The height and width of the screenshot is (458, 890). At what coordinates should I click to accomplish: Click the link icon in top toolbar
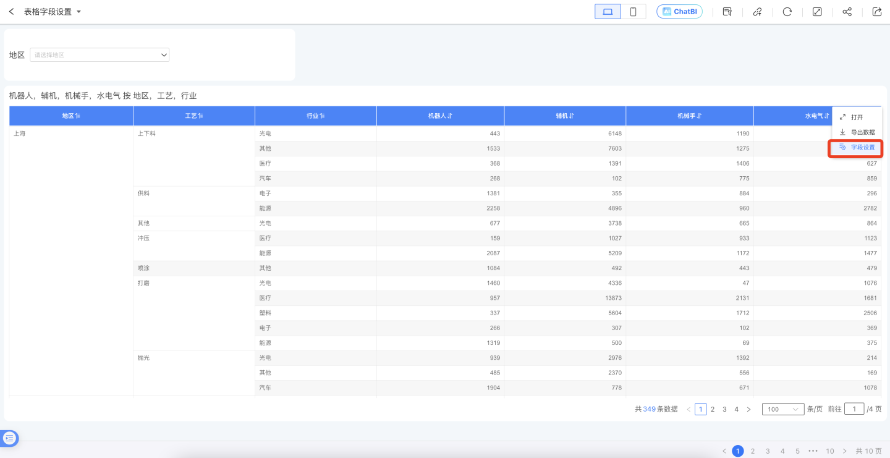click(x=757, y=12)
